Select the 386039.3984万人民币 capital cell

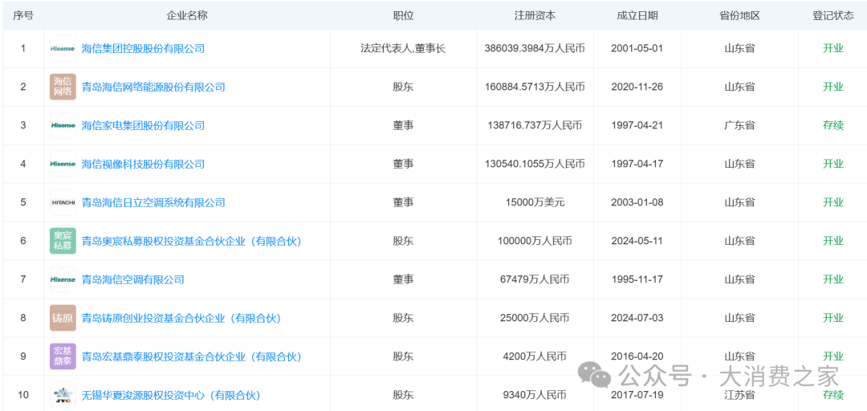pyautogui.click(x=535, y=49)
